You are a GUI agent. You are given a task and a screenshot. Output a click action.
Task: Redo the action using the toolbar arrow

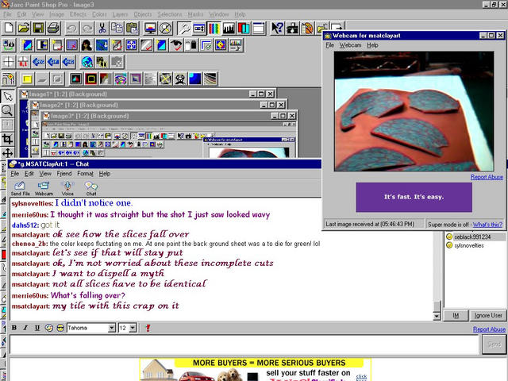(x=87, y=29)
